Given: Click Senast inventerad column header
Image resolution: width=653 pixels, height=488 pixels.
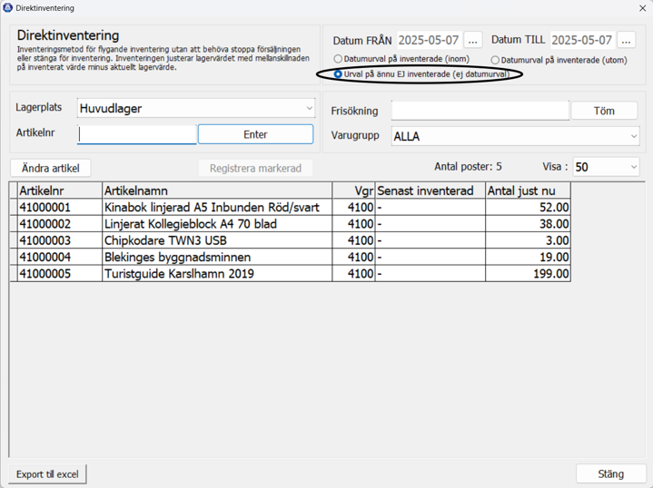Looking at the screenshot, I should coord(430,190).
